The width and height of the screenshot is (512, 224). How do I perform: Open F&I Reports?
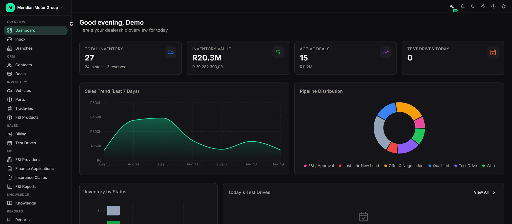coord(36,186)
